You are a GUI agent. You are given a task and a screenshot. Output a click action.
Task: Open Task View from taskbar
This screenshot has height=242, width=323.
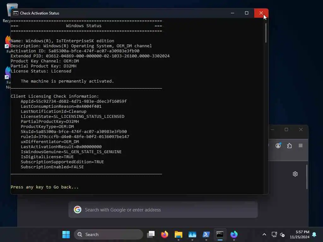151,234
